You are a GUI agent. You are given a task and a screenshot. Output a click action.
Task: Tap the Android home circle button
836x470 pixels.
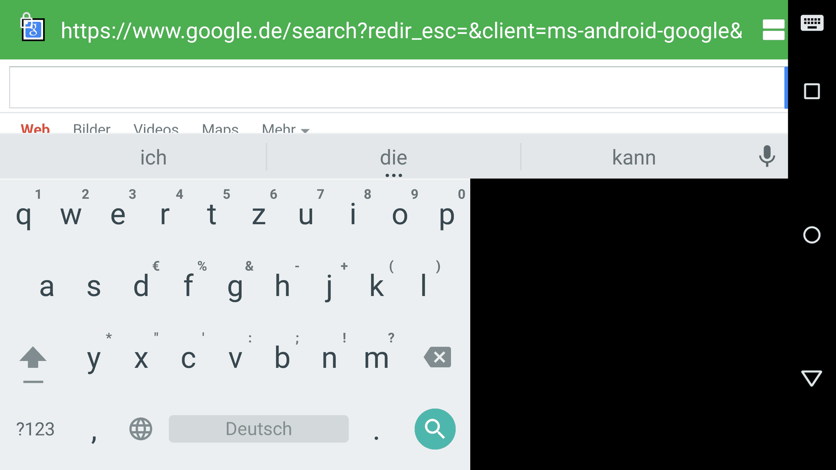[812, 235]
